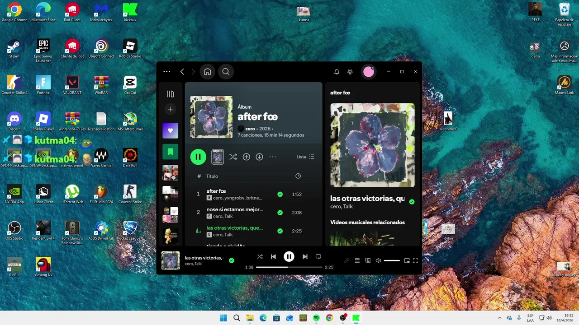
Task: Toggle saved checkmark in the right Now Playing panel
Action: point(412,202)
